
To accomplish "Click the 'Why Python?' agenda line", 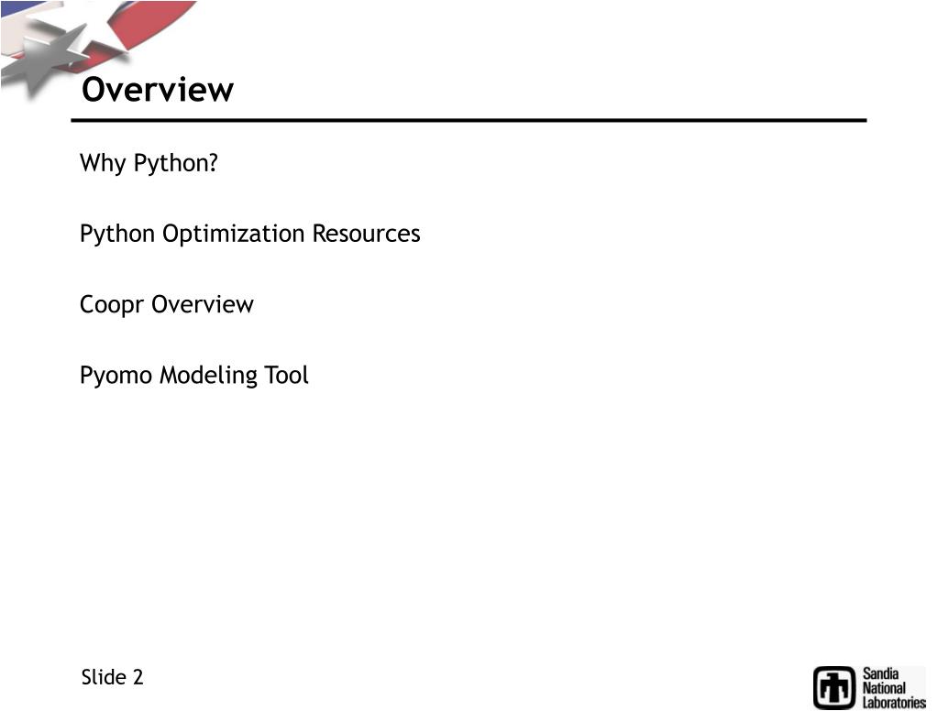I will [x=149, y=163].
